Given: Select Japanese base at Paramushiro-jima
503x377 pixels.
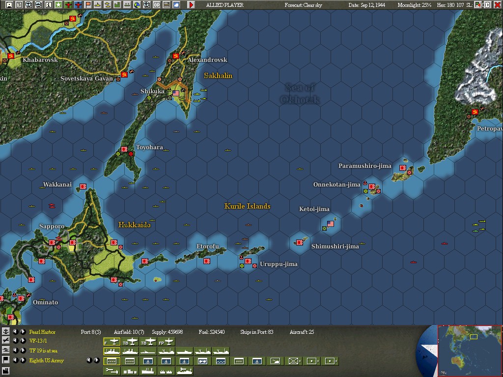Looking at the screenshot, I should pyautogui.click(x=403, y=168).
